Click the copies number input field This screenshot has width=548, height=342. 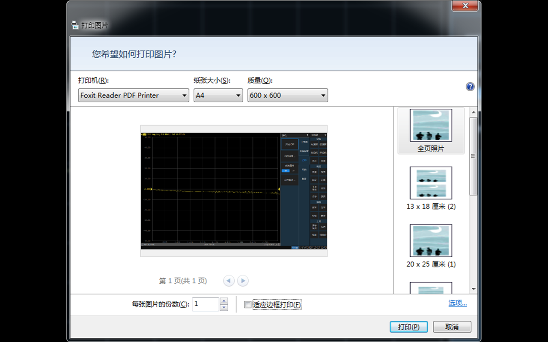(x=206, y=304)
